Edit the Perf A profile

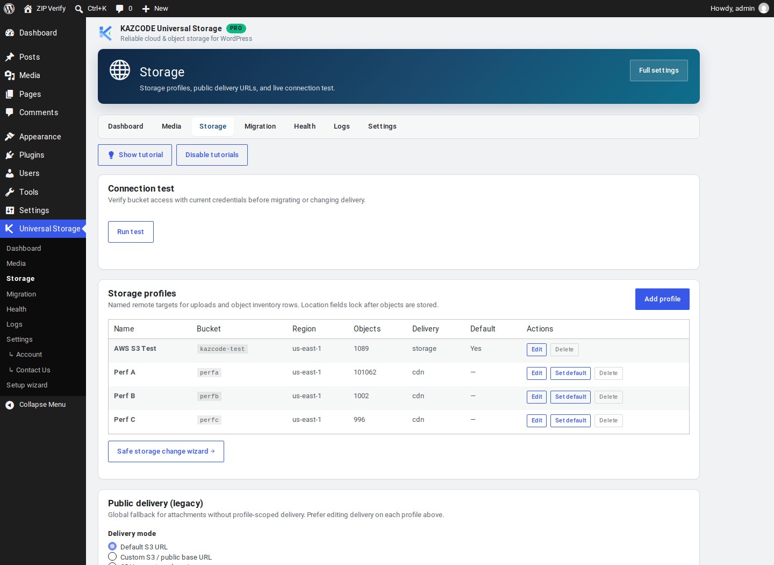point(536,373)
